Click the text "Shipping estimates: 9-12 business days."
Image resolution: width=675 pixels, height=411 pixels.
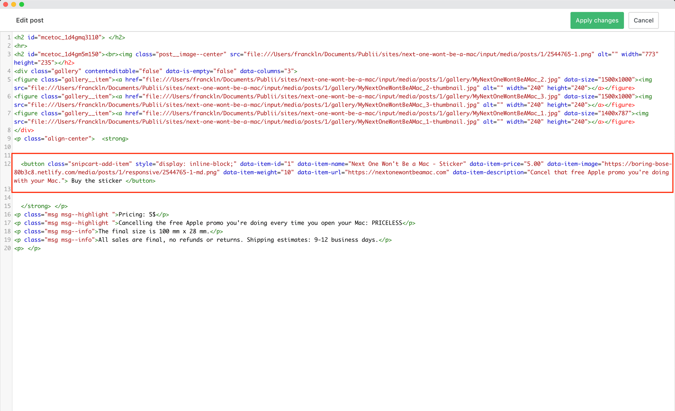coord(313,240)
